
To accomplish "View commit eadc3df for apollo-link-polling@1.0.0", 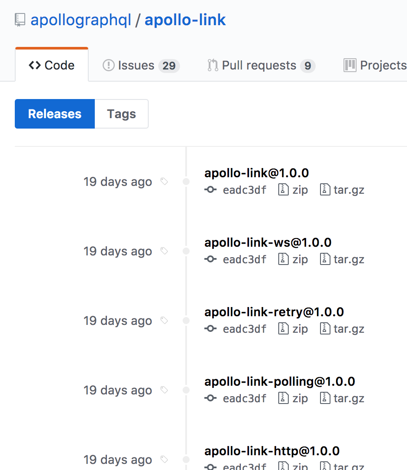I will [244, 398].
